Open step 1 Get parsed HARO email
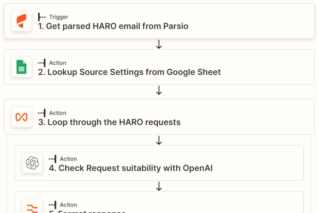 [113, 26]
